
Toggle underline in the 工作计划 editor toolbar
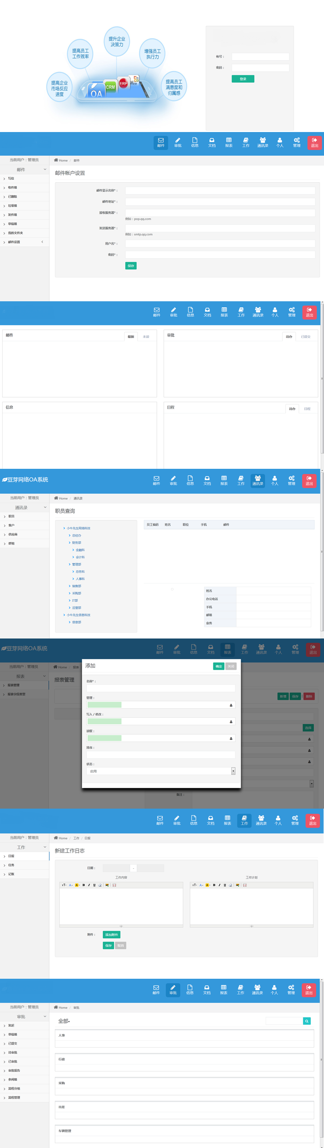pos(225,885)
